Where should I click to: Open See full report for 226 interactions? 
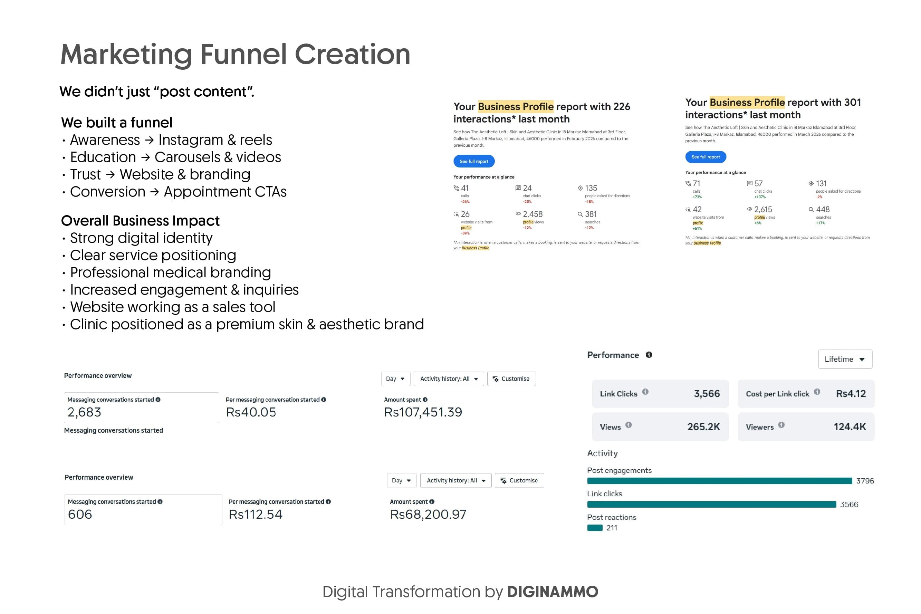click(x=474, y=161)
